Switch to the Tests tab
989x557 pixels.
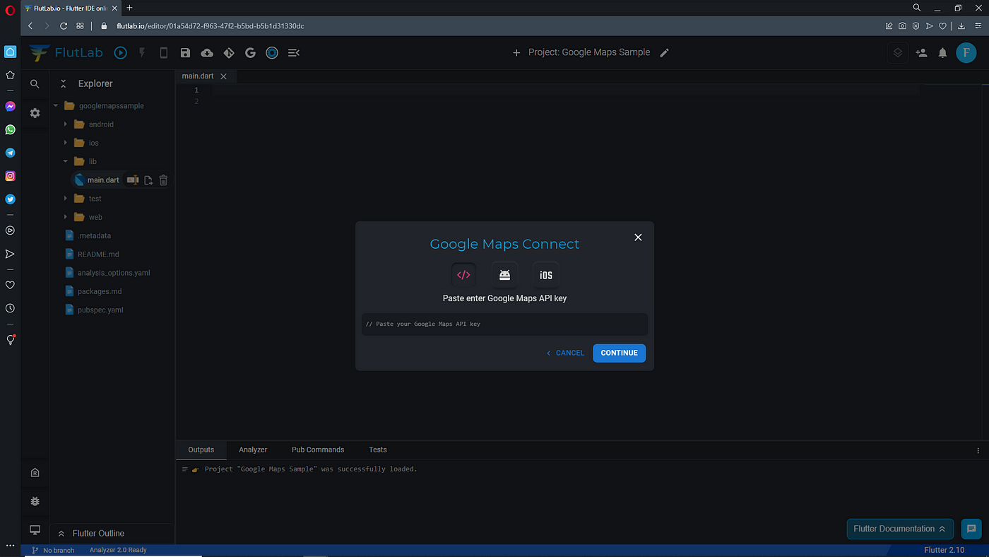click(x=378, y=450)
